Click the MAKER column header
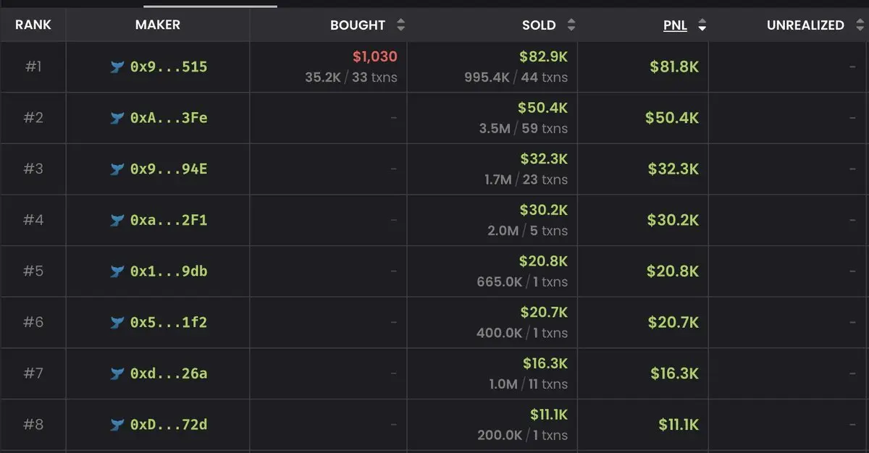 [x=157, y=25]
